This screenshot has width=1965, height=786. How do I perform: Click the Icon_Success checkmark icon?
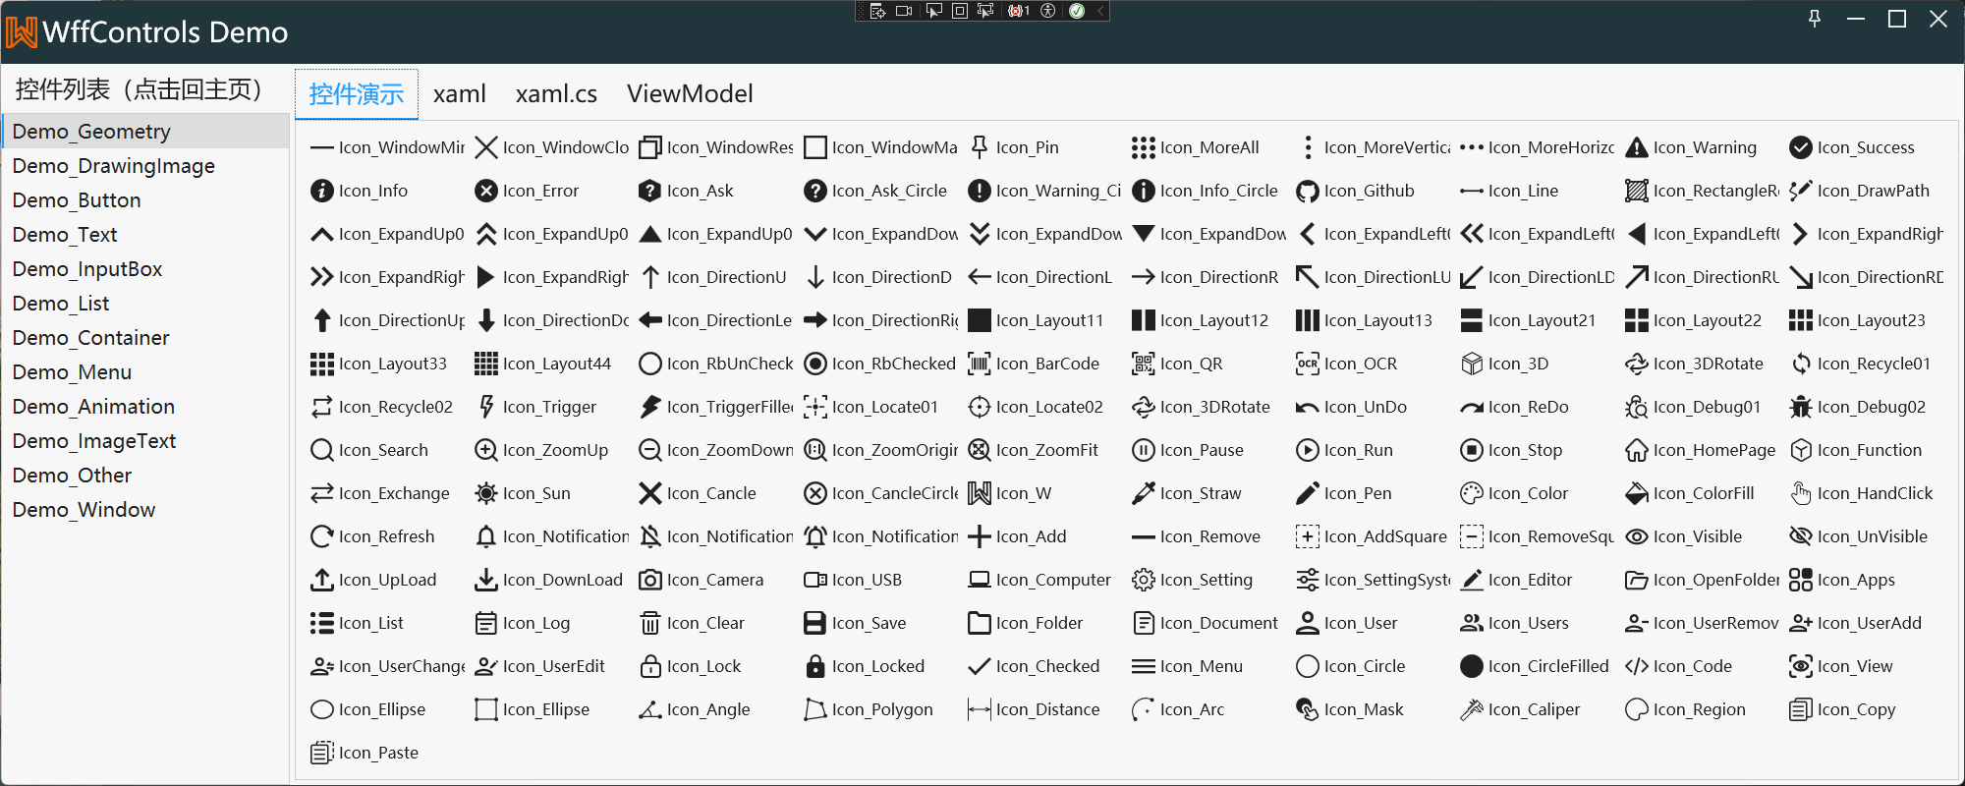(1800, 147)
